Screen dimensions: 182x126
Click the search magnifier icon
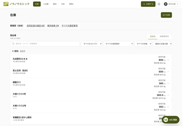coord(13,44)
